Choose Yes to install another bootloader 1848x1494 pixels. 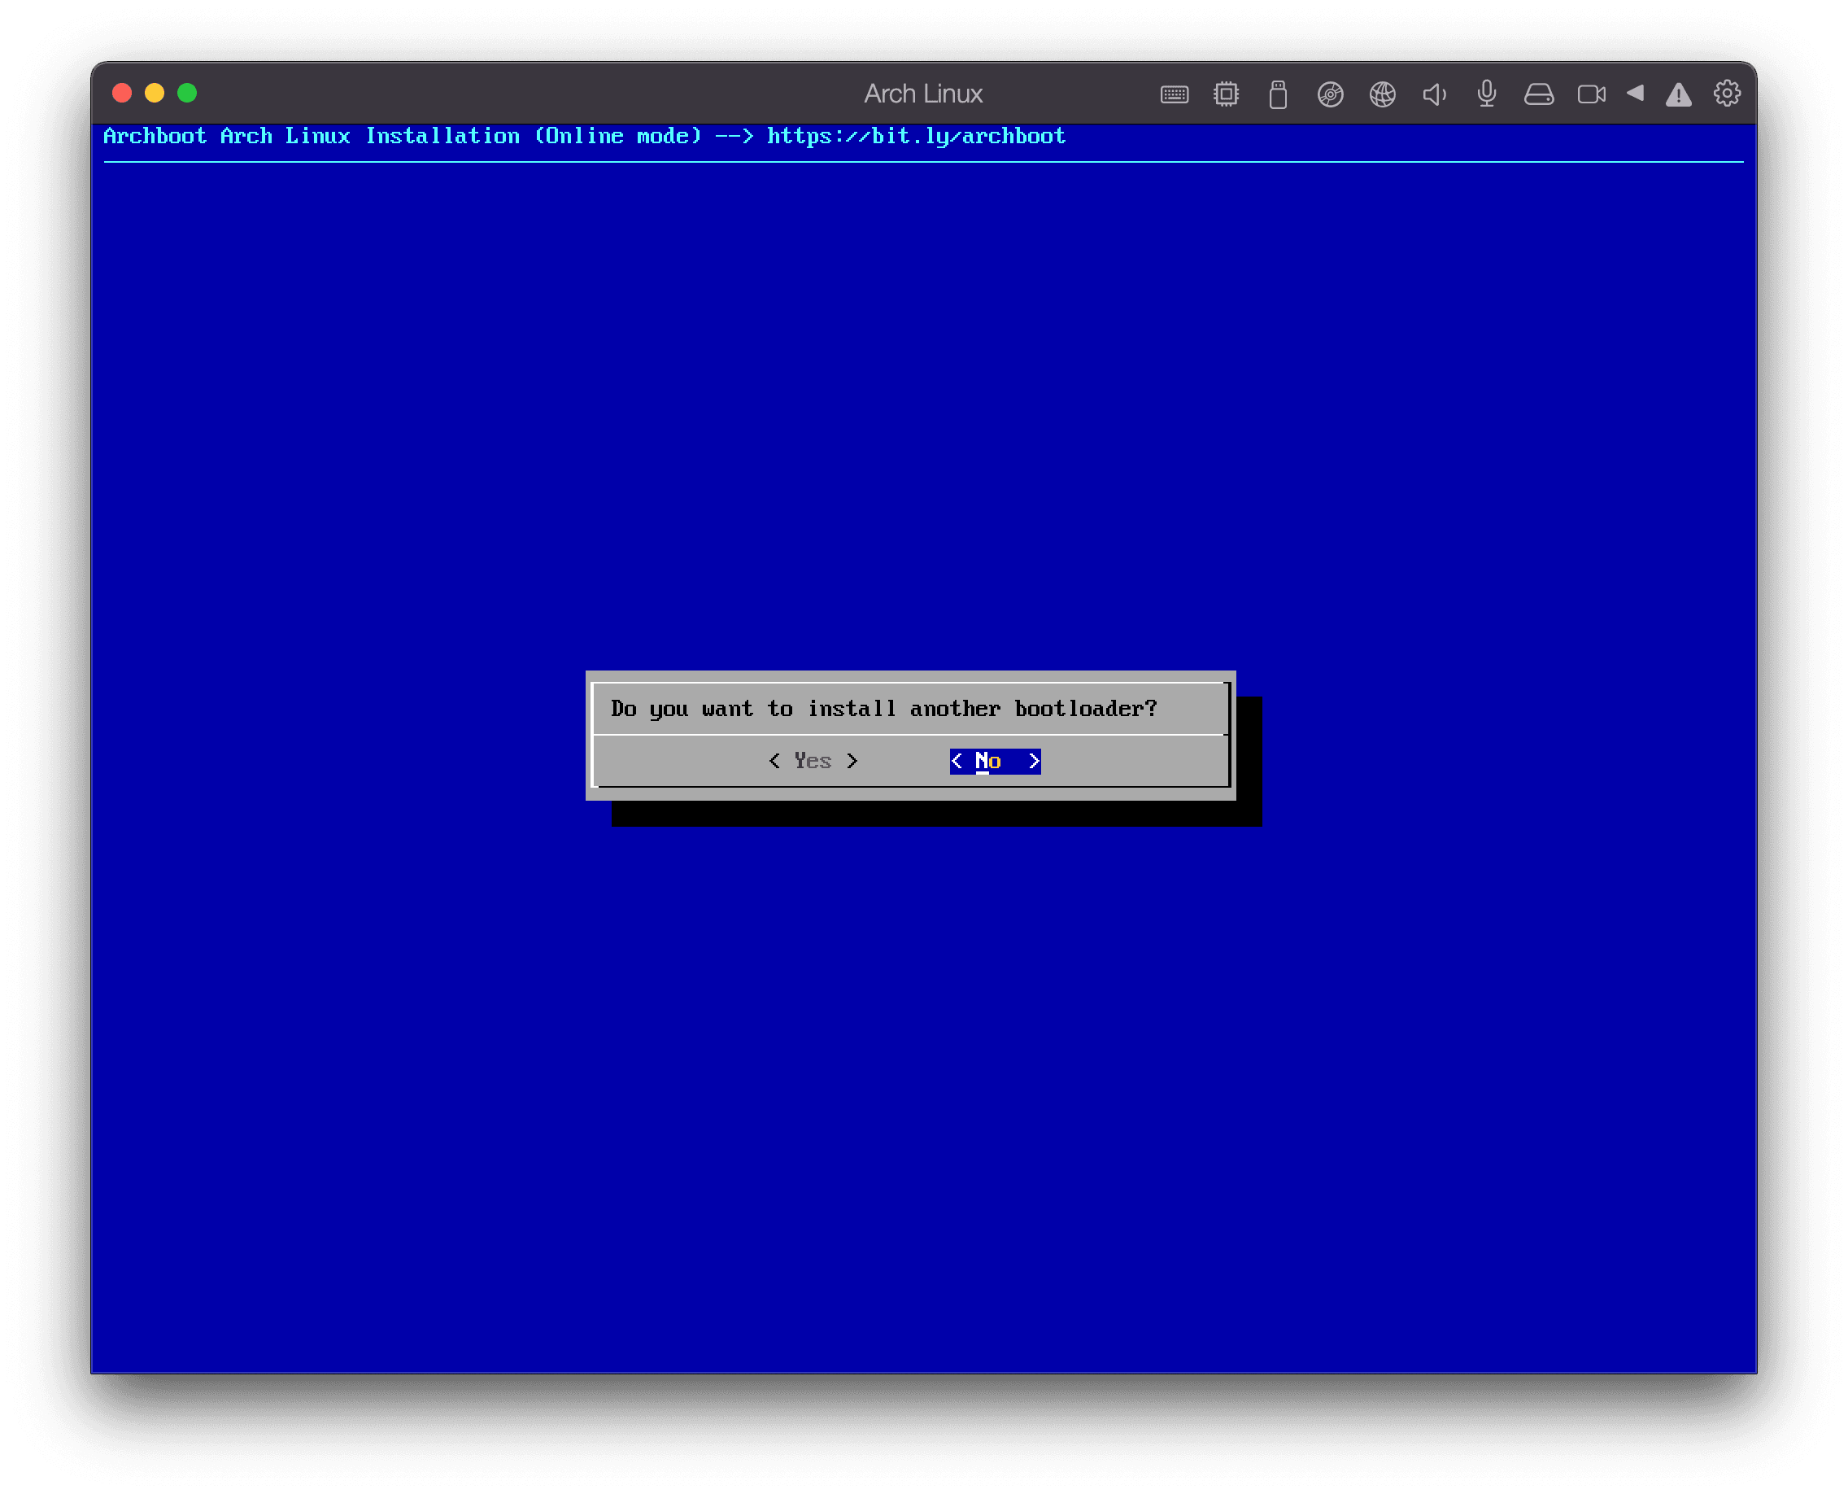[813, 761]
